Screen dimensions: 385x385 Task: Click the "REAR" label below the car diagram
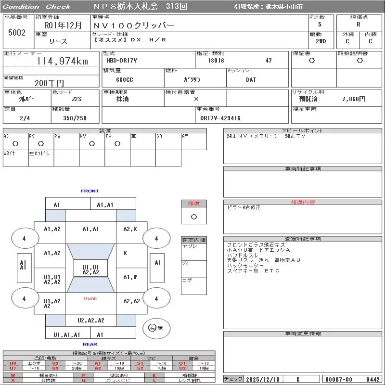point(90,345)
